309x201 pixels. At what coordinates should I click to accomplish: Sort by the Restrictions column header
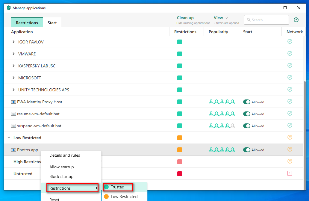[185, 32]
